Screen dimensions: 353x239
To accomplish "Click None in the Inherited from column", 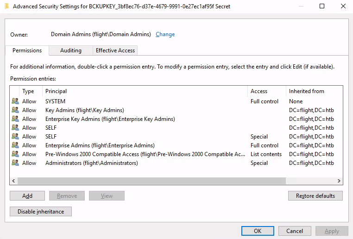I will tap(296, 101).
